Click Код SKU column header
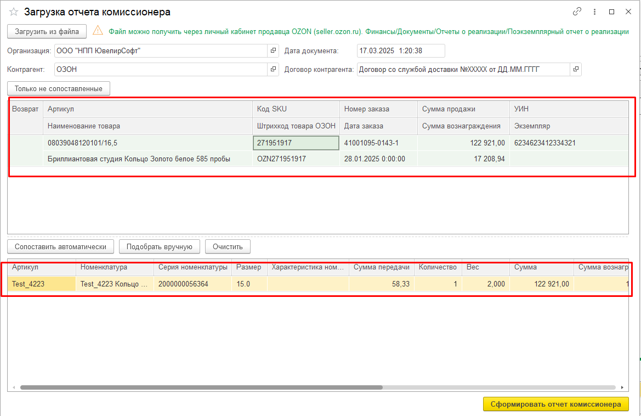641x416 pixels. [x=296, y=109]
